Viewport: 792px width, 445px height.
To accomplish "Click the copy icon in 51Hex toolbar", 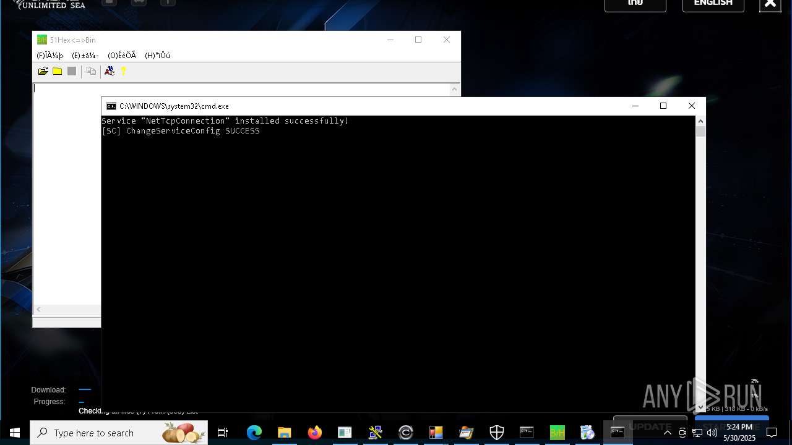I will tap(91, 71).
